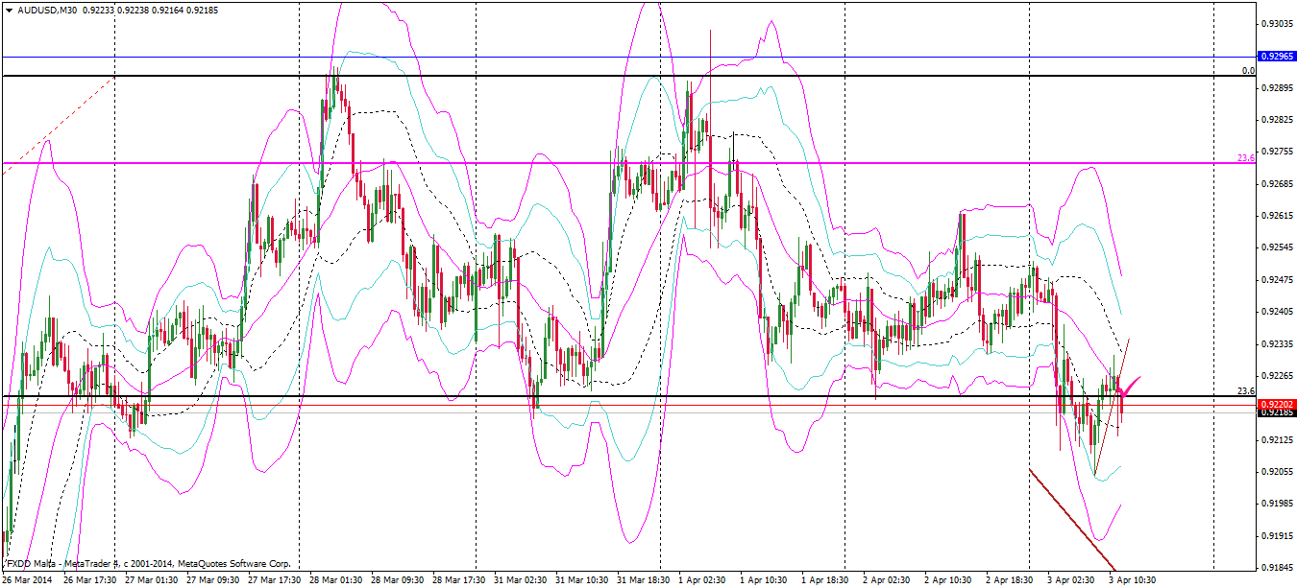Click the 0.92755 price scale label
This screenshot has height=588, width=1297.
click(x=1277, y=152)
